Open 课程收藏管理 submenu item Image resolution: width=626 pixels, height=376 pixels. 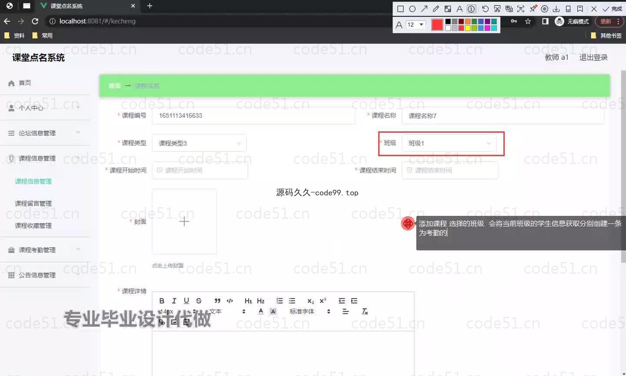33,225
